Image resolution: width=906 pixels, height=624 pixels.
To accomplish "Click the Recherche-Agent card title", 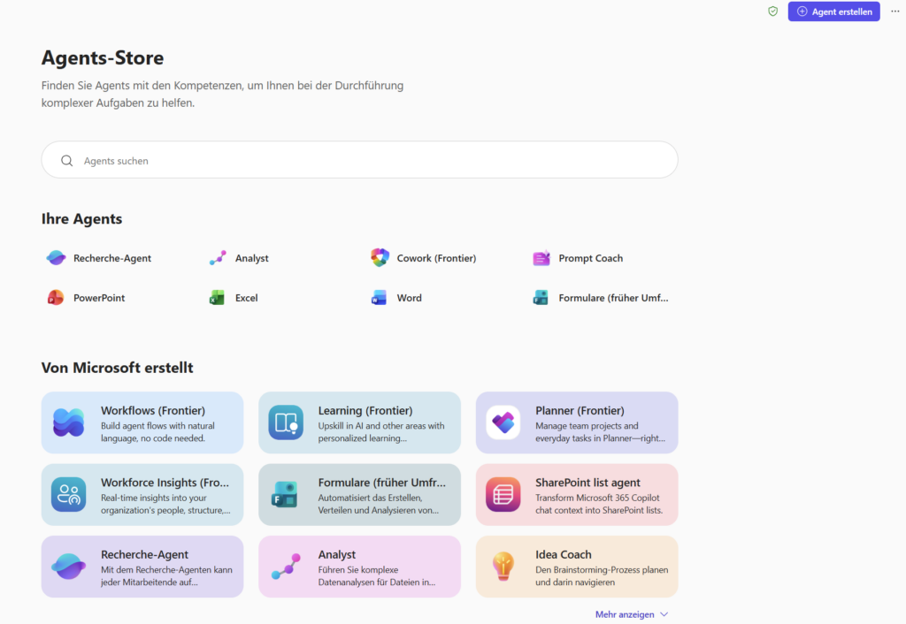I will tap(144, 555).
